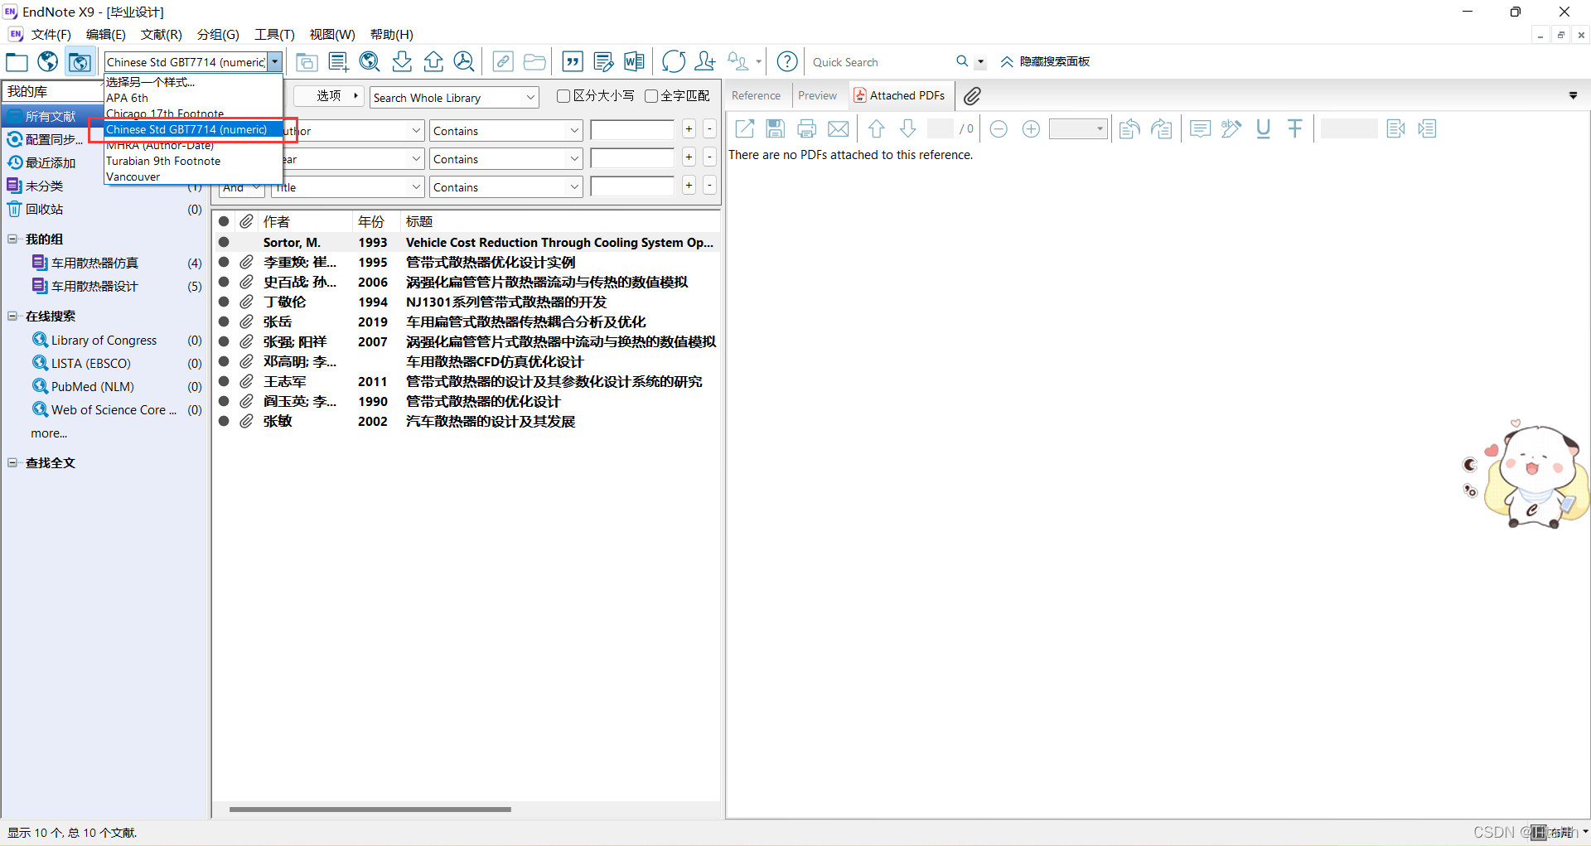Image resolution: width=1591 pixels, height=846 pixels.
Task: Open online search globe magnifier icon
Action: pyautogui.click(x=370, y=62)
